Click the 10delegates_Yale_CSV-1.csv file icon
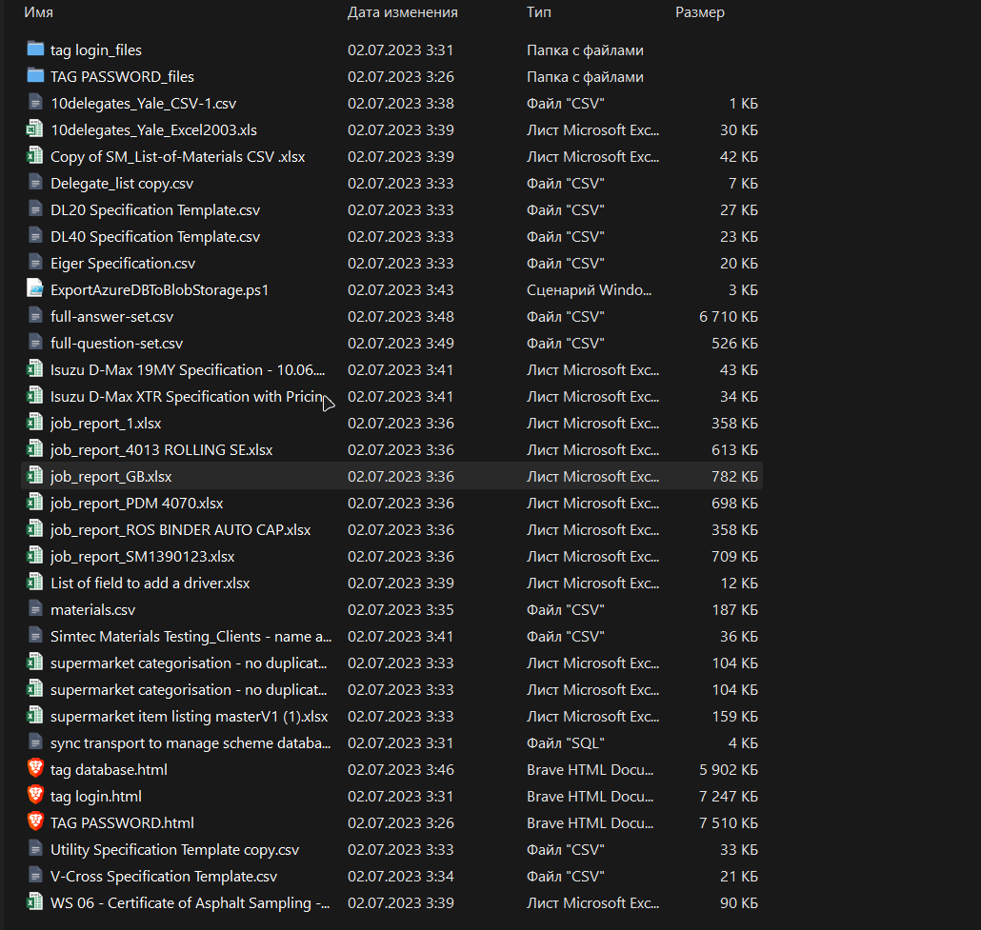The image size is (981, 930). 35,103
